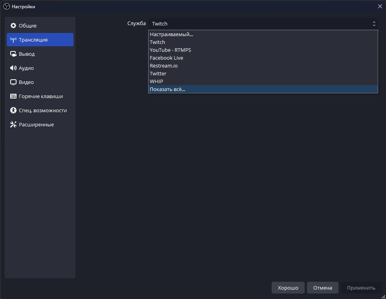The width and height of the screenshot is (386, 299).
Task: Click the broadcast antenna icon for Трансляция
Action: 13,40
